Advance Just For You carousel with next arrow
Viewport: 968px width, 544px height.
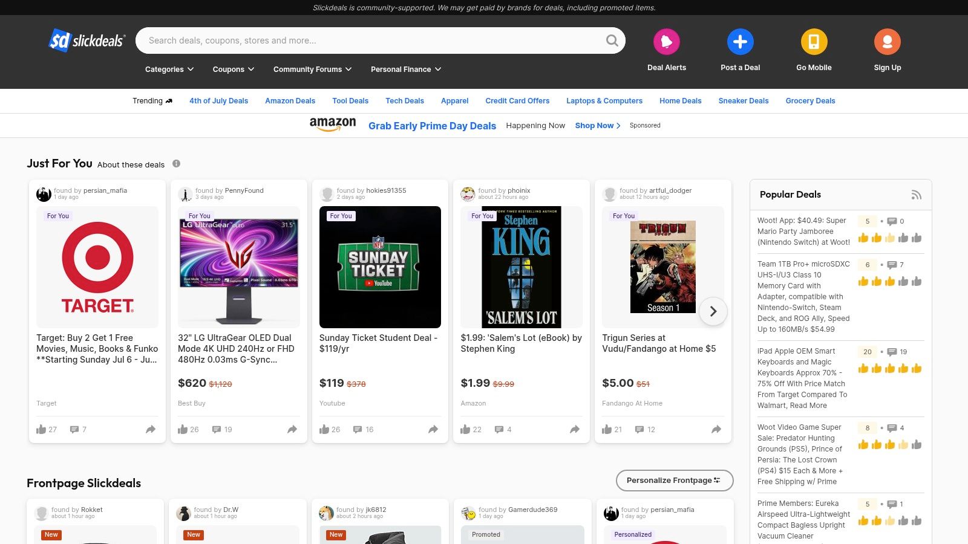click(713, 311)
